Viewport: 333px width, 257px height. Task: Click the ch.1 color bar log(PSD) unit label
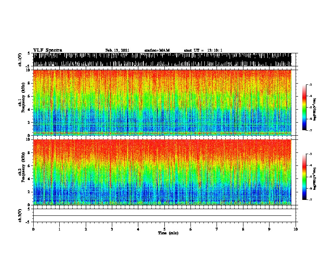315,110
